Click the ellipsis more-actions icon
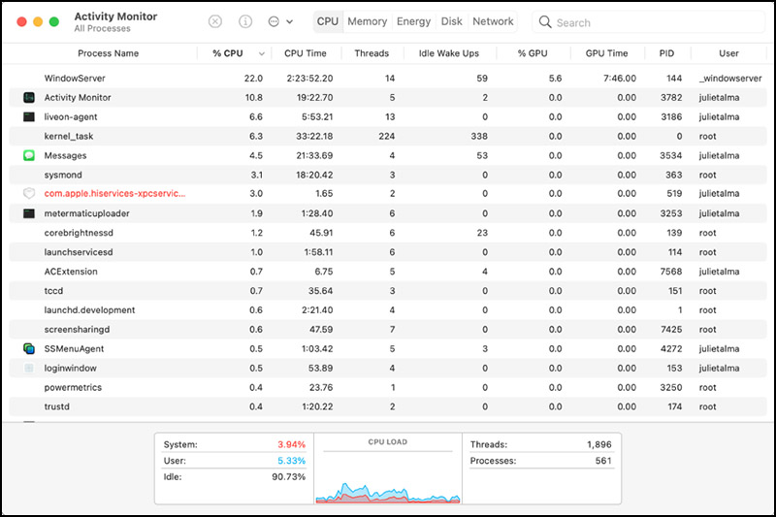 coord(274,21)
